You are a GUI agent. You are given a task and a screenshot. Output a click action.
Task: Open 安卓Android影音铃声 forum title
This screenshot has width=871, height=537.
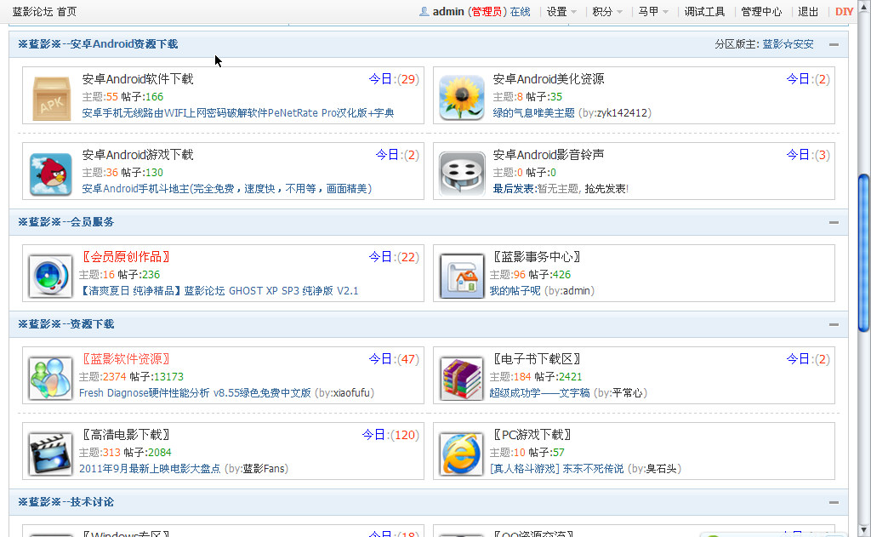click(549, 155)
